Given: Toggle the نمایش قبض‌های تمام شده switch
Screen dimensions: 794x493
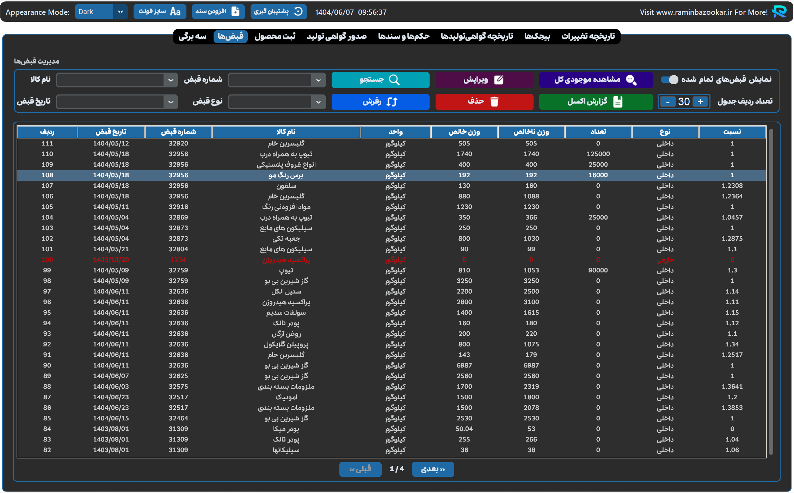Looking at the screenshot, I should [669, 80].
